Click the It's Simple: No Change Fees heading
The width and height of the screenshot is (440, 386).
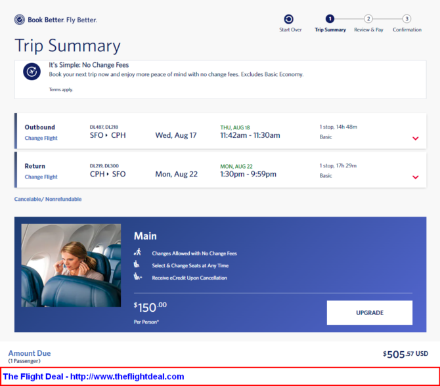(89, 65)
